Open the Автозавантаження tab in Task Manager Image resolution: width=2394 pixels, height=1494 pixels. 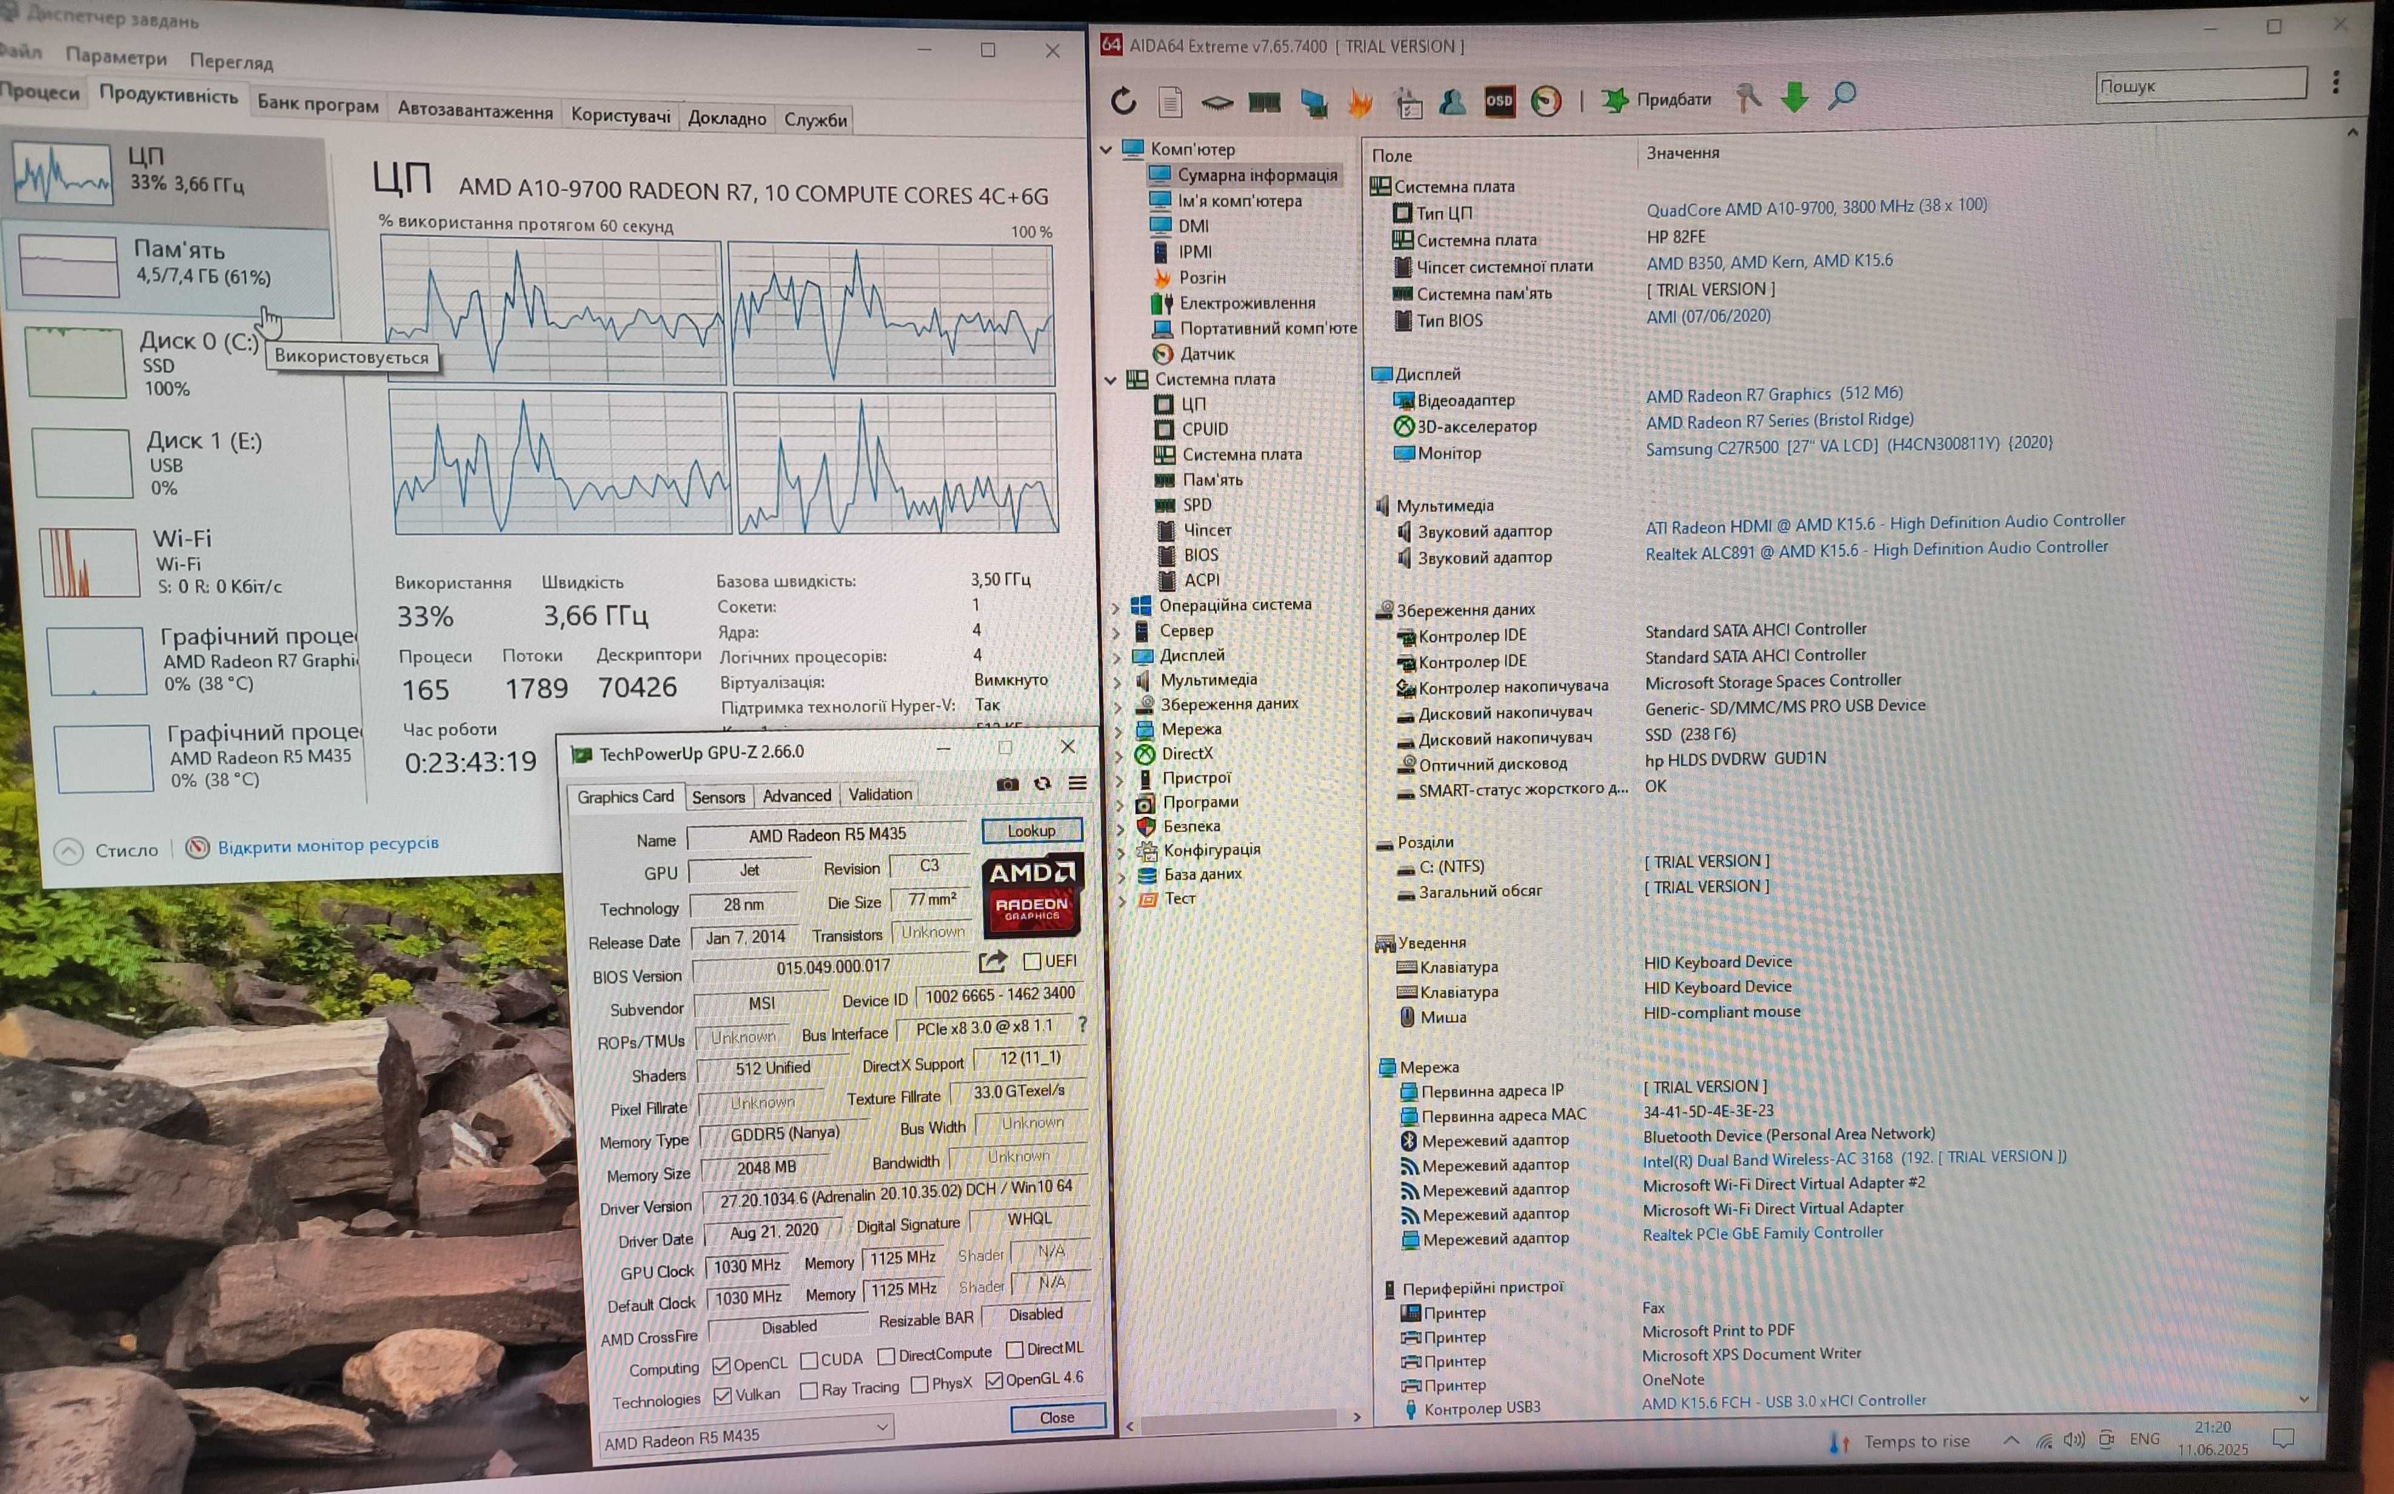475,111
